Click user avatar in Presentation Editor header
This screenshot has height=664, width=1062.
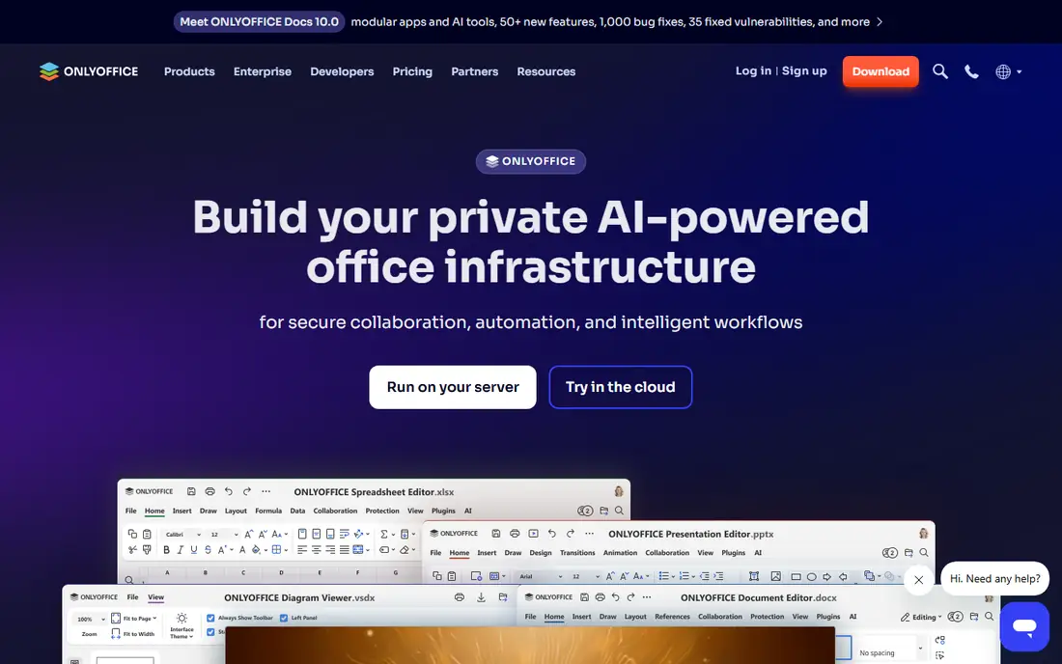[x=923, y=534]
